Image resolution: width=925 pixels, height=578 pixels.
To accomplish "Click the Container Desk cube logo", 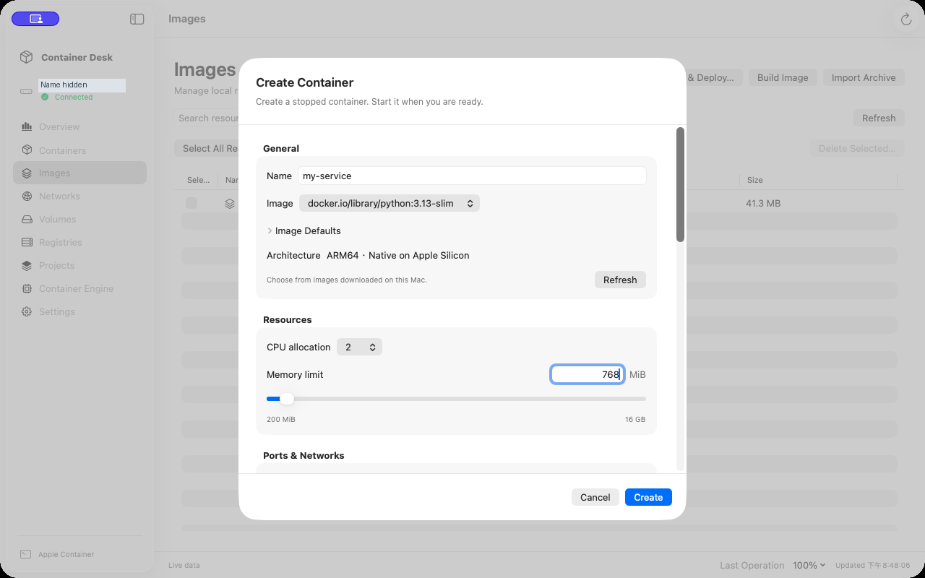I will [x=26, y=57].
